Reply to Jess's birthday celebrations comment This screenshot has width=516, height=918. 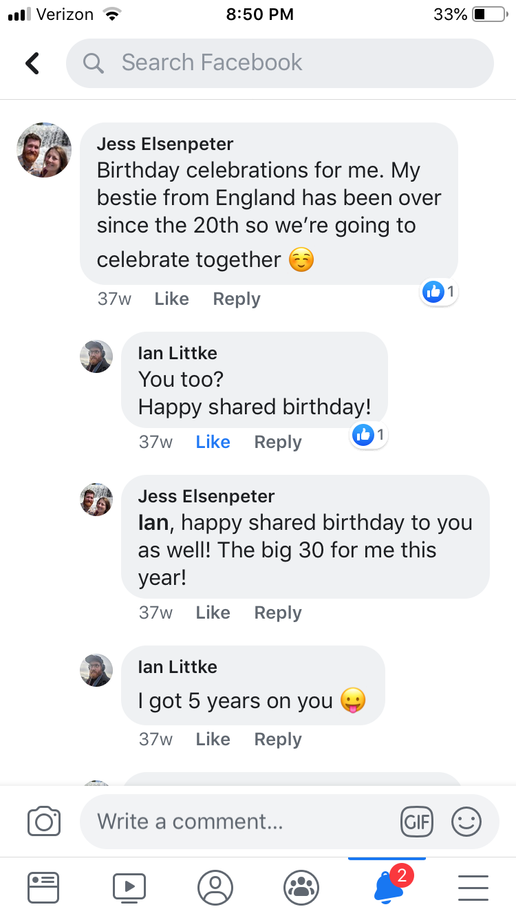click(x=237, y=299)
